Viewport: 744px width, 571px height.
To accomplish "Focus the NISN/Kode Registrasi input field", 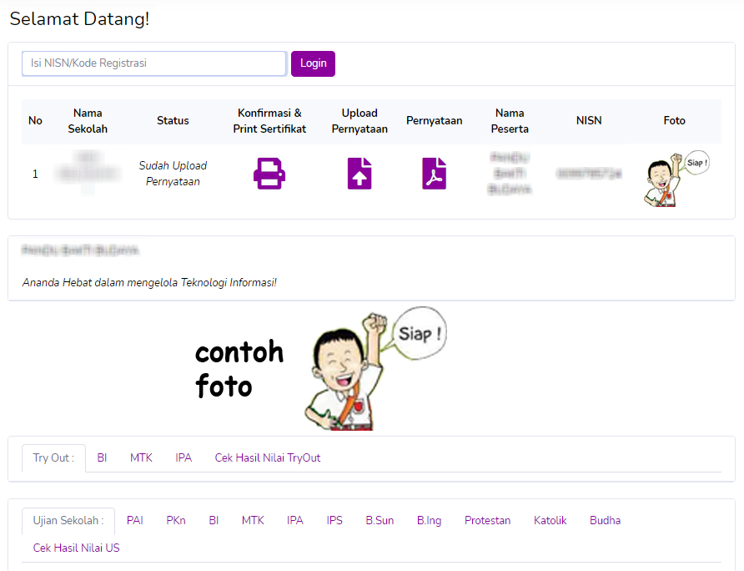I will coord(154,63).
